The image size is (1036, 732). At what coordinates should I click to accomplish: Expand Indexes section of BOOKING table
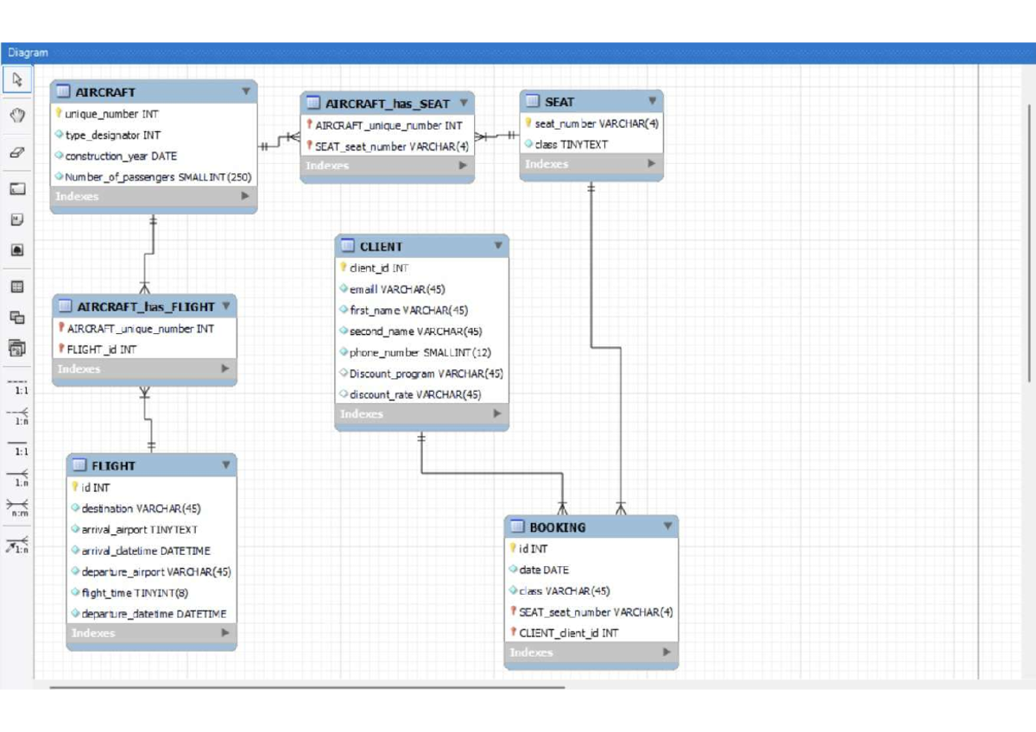pyautogui.click(x=666, y=652)
